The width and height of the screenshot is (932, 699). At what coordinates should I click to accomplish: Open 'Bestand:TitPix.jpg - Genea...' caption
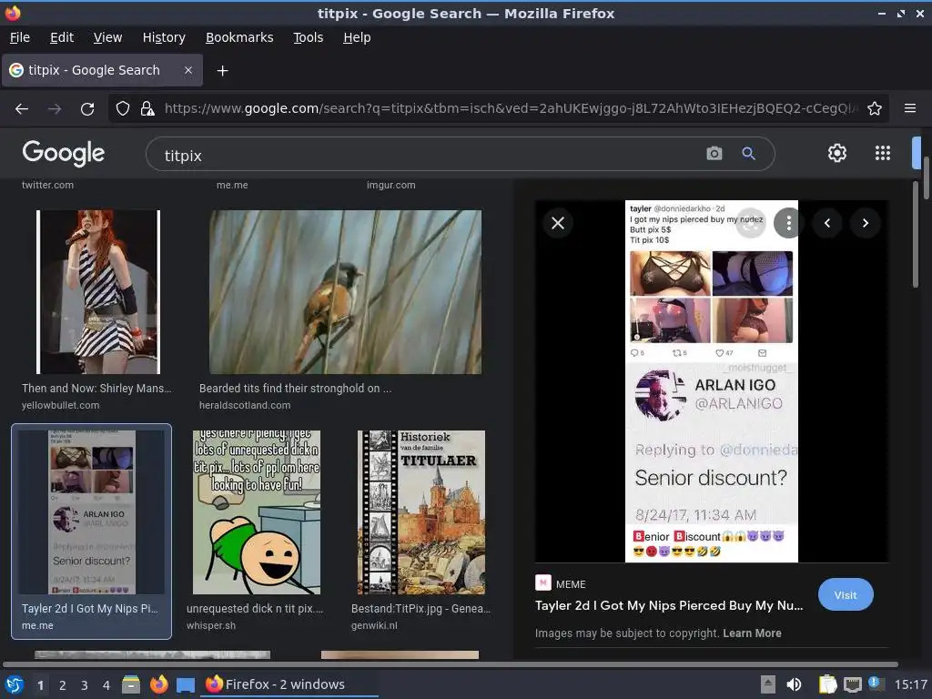pos(420,609)
